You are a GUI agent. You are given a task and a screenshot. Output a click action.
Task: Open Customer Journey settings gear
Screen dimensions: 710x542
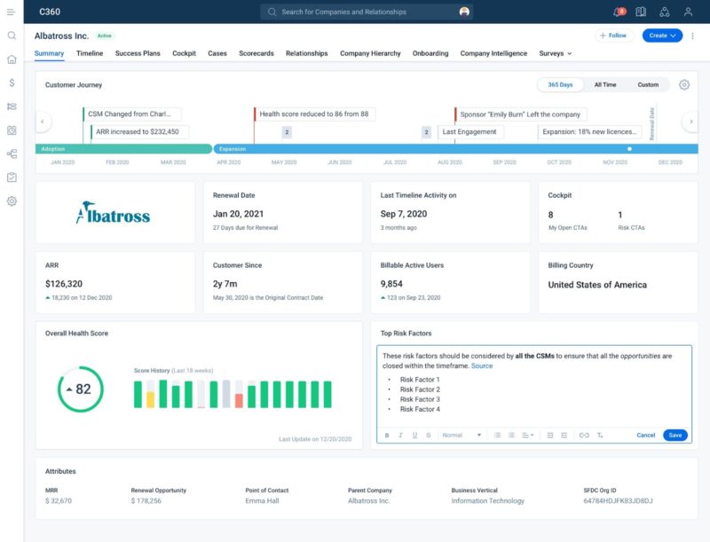point(684,85)
